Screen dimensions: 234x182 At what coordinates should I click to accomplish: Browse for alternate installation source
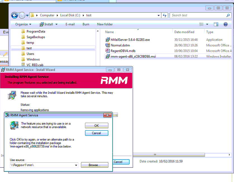coord(94,165)
